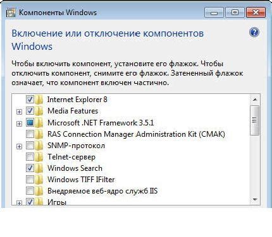
Task: Click the Media Features folder icon
Action: [x=39, y=111]
